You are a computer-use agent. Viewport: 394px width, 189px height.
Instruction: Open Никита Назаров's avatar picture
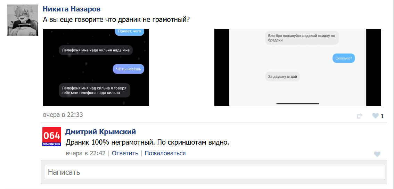pos(23,20)
